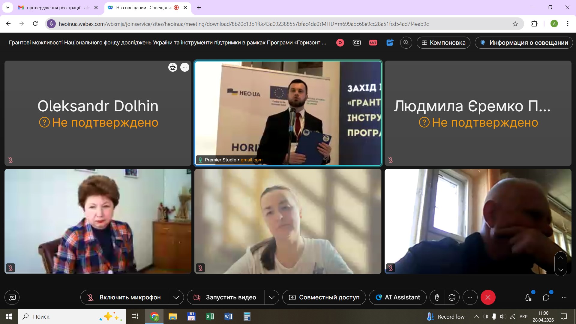
Task: Open the participants panel icon
Action: (x=528, y=297)
